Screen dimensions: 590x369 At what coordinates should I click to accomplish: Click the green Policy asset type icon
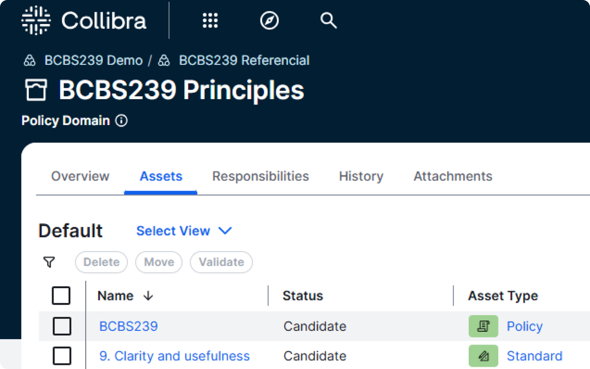tap(483, 326)
